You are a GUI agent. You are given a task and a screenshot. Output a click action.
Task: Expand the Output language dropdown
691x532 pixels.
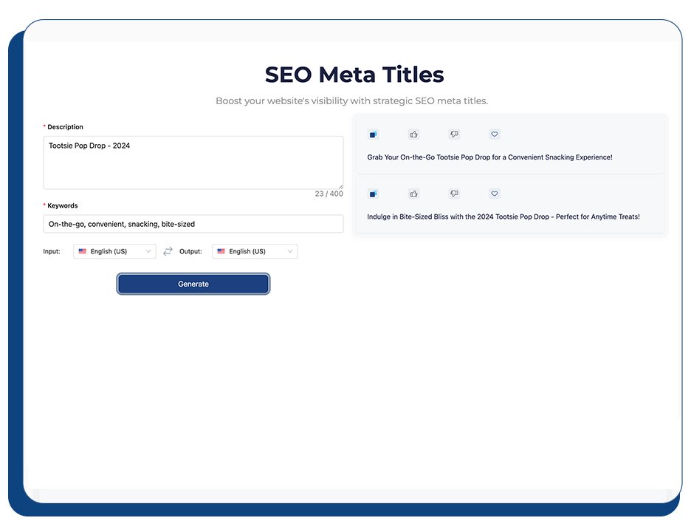(x=255, y=251)
